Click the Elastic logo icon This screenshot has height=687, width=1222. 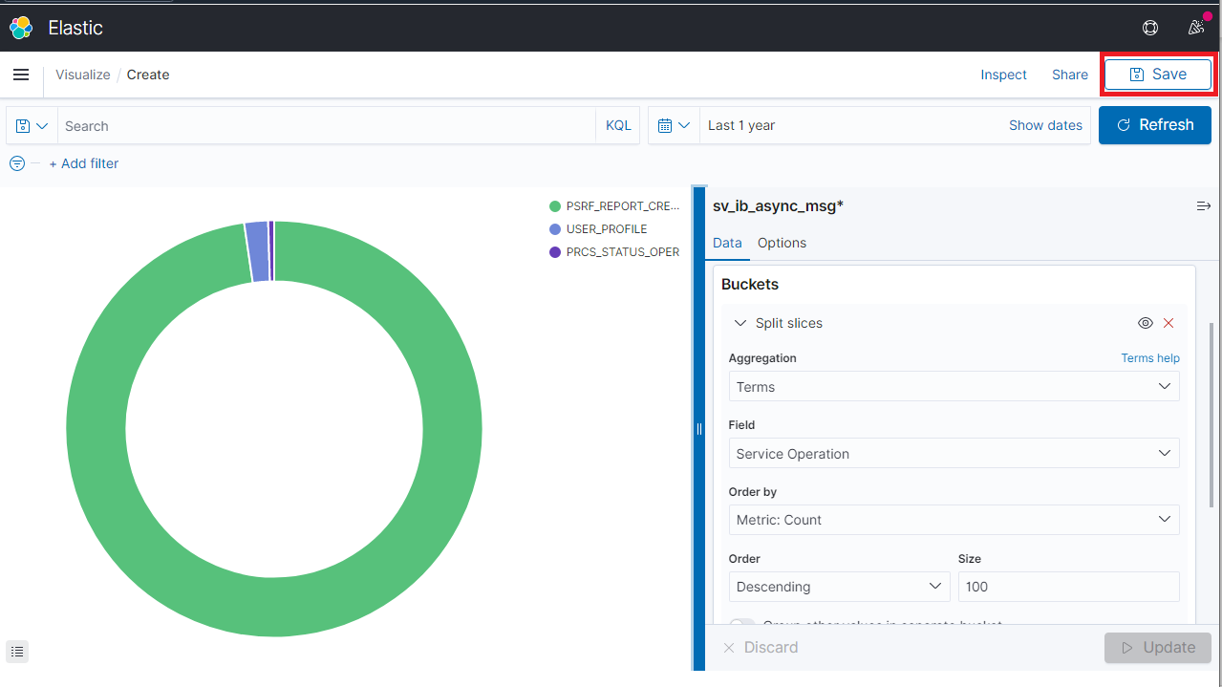(x=21, y=28)
